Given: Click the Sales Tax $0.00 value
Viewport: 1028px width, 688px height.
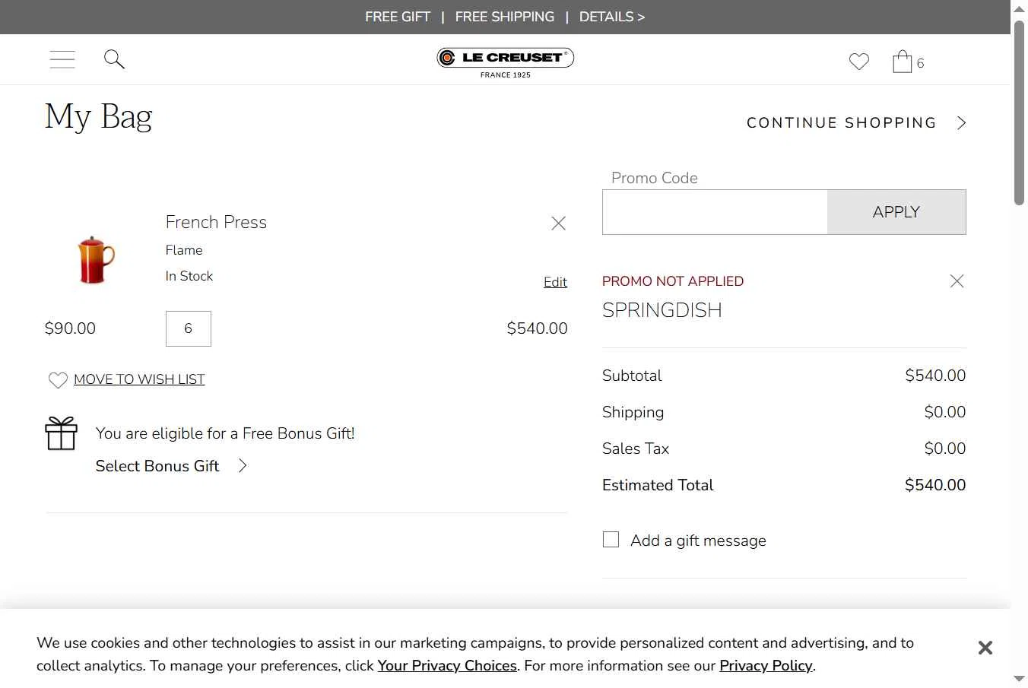Looking at the screenshot, I should click(x=945, y=449).
